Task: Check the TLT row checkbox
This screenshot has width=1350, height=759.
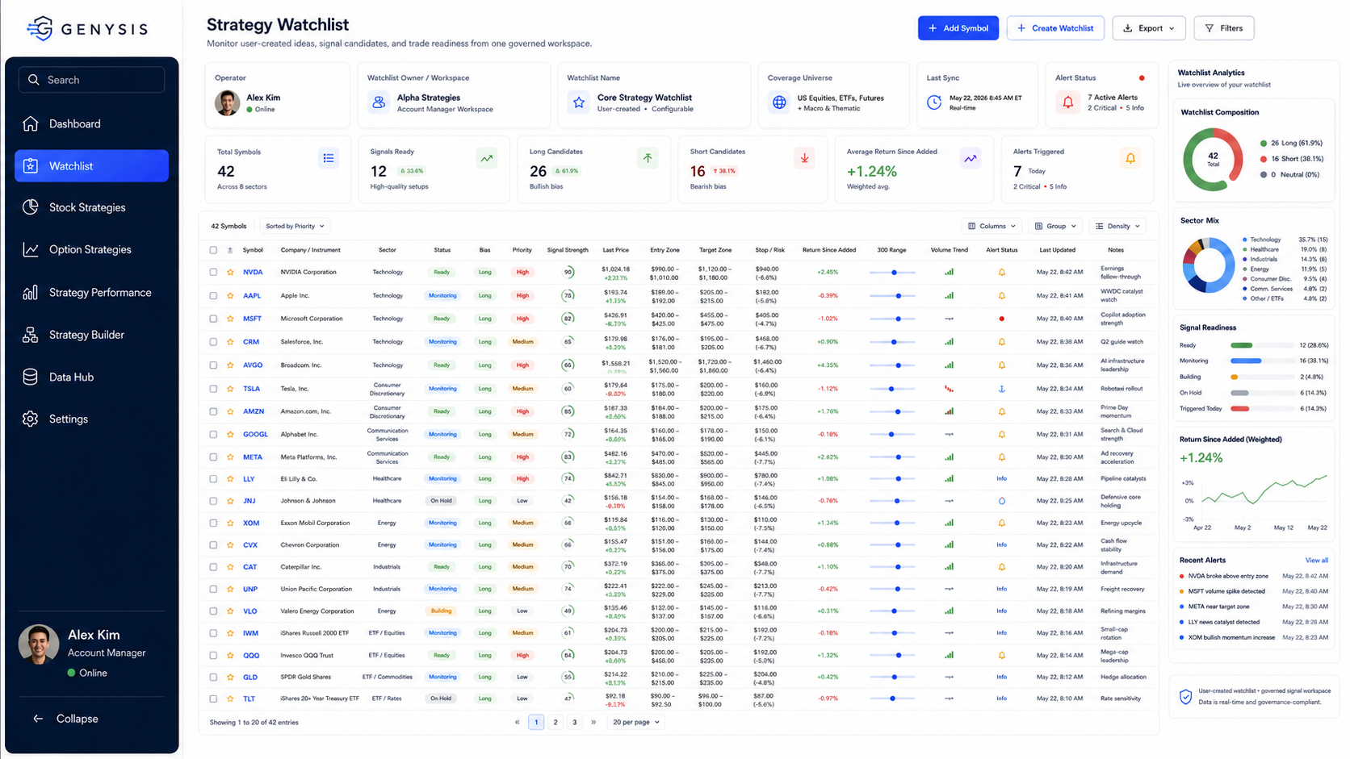Action: pos(213,699)
